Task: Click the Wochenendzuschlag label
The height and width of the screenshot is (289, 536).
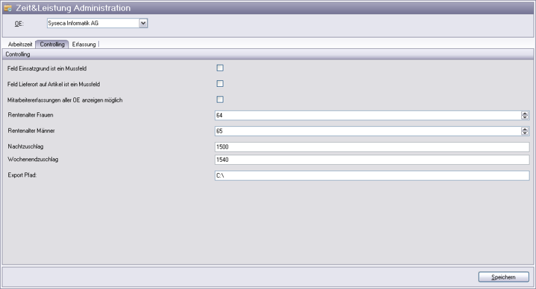Action: point(33,159)
